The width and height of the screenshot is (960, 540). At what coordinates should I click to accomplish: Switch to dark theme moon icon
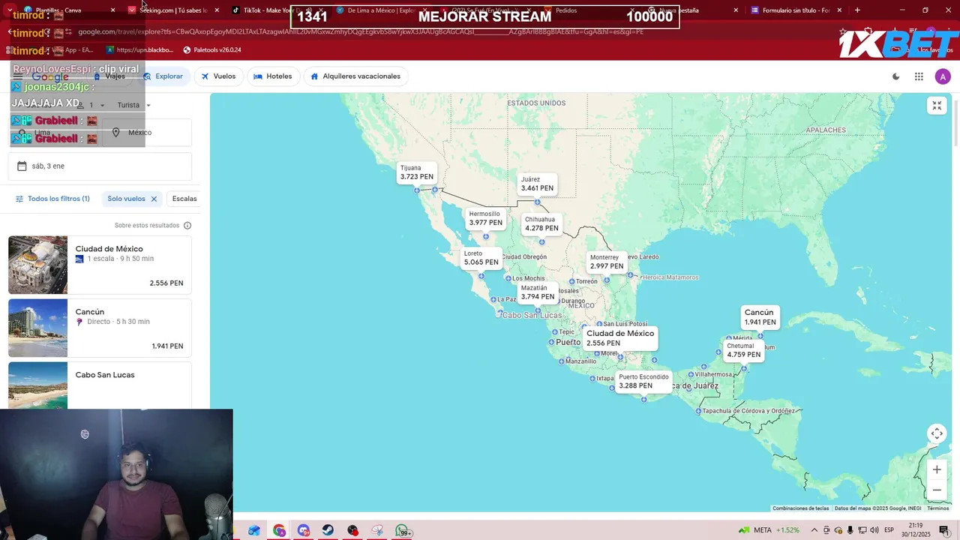(x=895, y=76)
